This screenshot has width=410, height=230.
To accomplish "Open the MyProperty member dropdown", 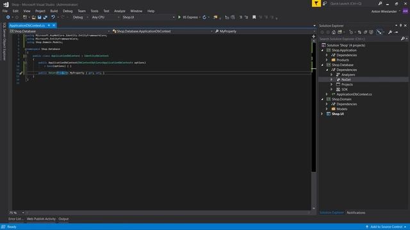I will point(265,31).
